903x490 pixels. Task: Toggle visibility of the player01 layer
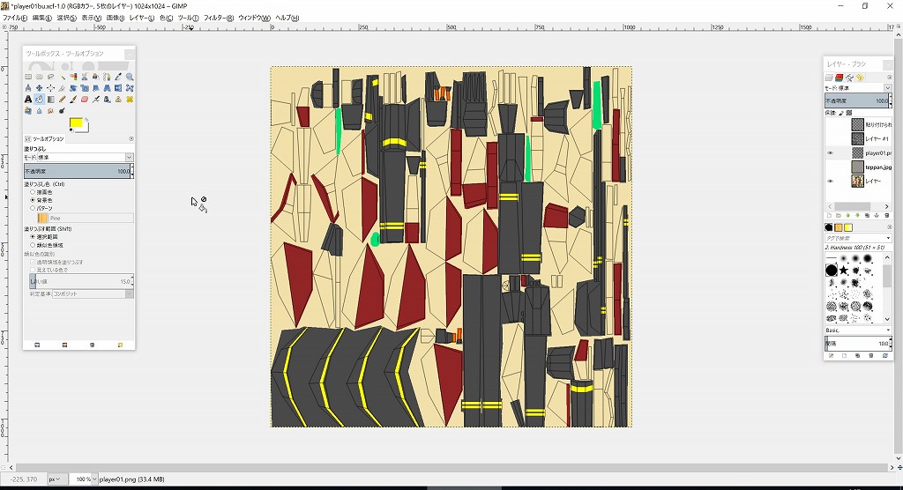[x=830, y=152]
